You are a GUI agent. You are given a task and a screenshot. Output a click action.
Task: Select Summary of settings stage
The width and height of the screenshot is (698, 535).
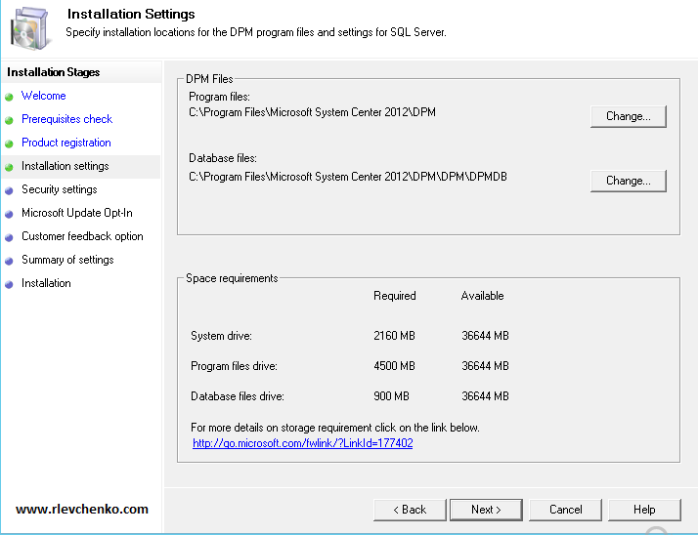tap(67, 260)
